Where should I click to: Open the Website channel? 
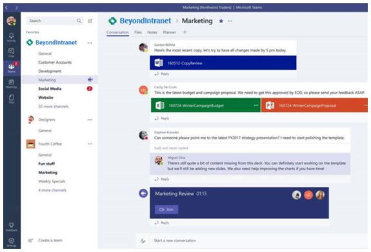click(46, 97)
